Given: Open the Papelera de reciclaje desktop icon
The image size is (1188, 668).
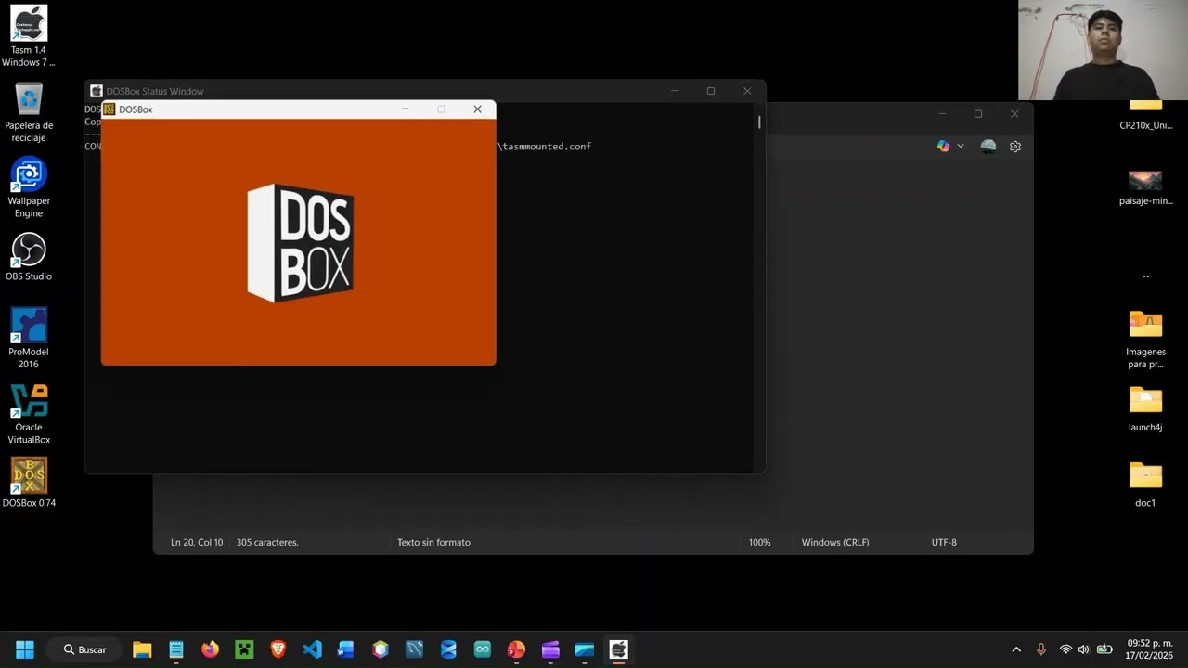Looking at the screenshot, I should [x=29, y=112].
